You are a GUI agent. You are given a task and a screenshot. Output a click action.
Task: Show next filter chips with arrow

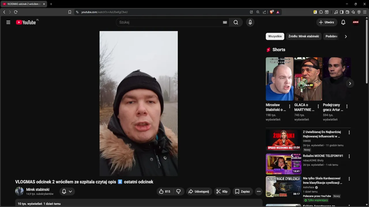(346, 37)
